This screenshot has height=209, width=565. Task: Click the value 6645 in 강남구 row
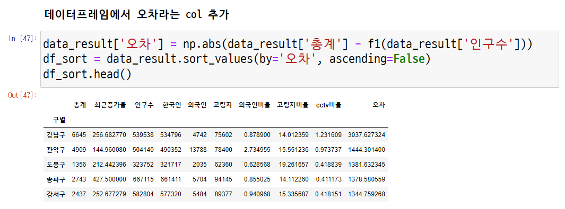tap(79, 135)
